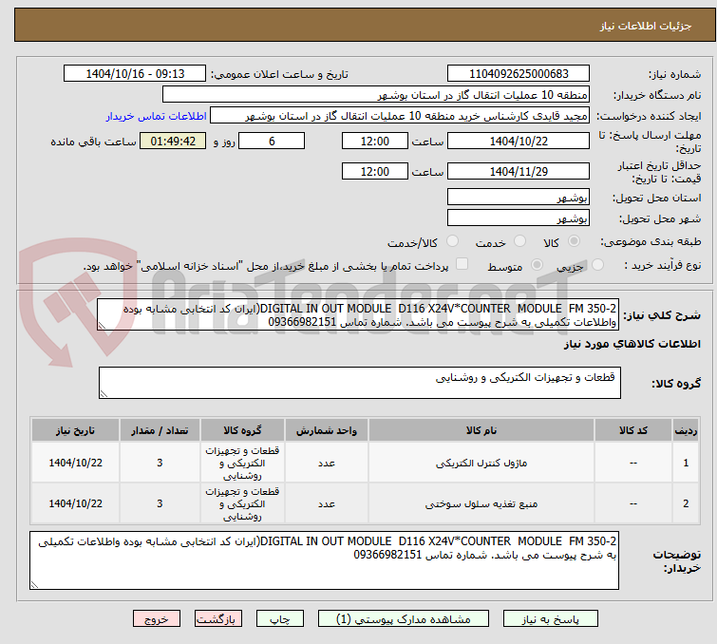Click the نام کالا column header

point(481,430)
